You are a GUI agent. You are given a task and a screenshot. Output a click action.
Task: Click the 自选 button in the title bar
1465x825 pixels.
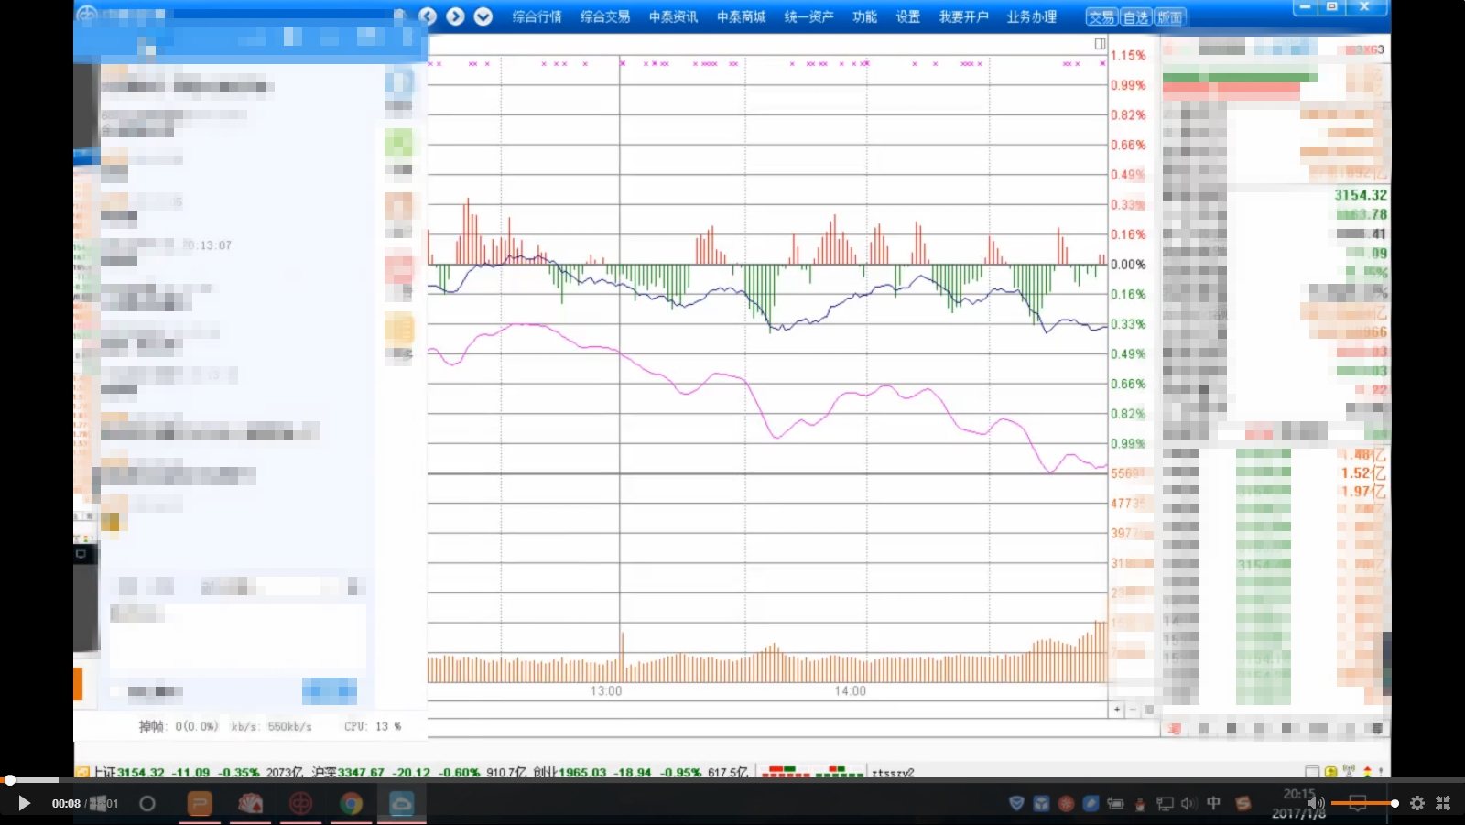click(1135, 17)
